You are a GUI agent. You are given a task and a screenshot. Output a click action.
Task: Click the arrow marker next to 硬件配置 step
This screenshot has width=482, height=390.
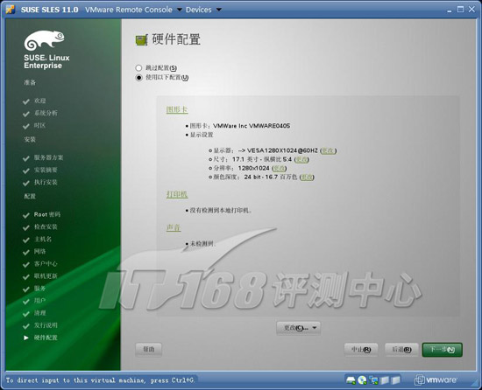[x=26, y=338]
